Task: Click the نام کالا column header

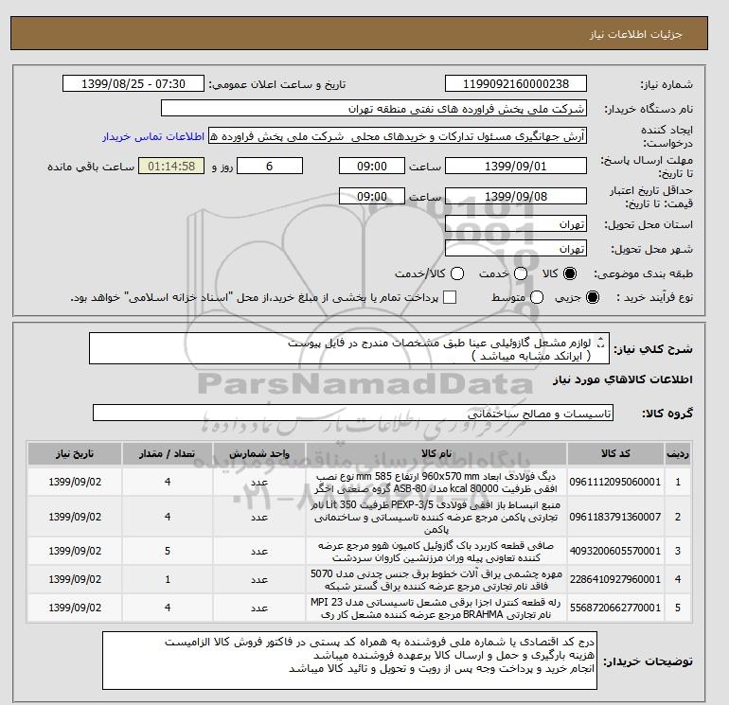Action: coord(436,453)
